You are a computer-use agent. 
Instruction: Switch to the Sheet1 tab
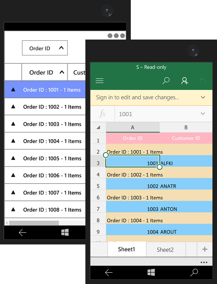(x=127, y=249)
